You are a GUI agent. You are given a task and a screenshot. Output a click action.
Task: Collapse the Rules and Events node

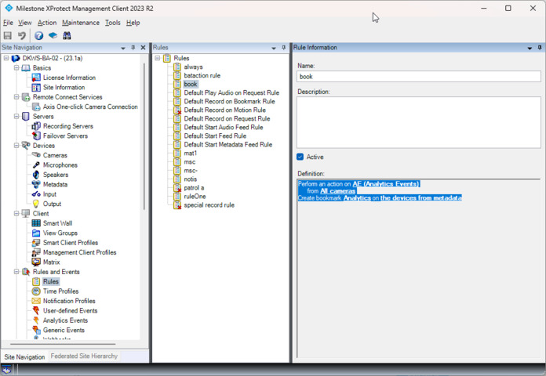point(16,272)
